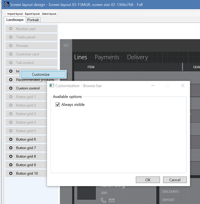Click the gear icon beside Button grid 7
The width and height of the screenshot is (200, 204).
11,148
